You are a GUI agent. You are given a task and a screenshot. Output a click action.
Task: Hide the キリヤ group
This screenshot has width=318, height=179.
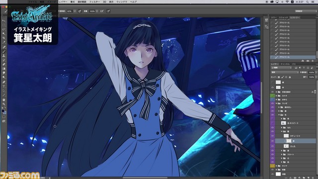(272, 166)
